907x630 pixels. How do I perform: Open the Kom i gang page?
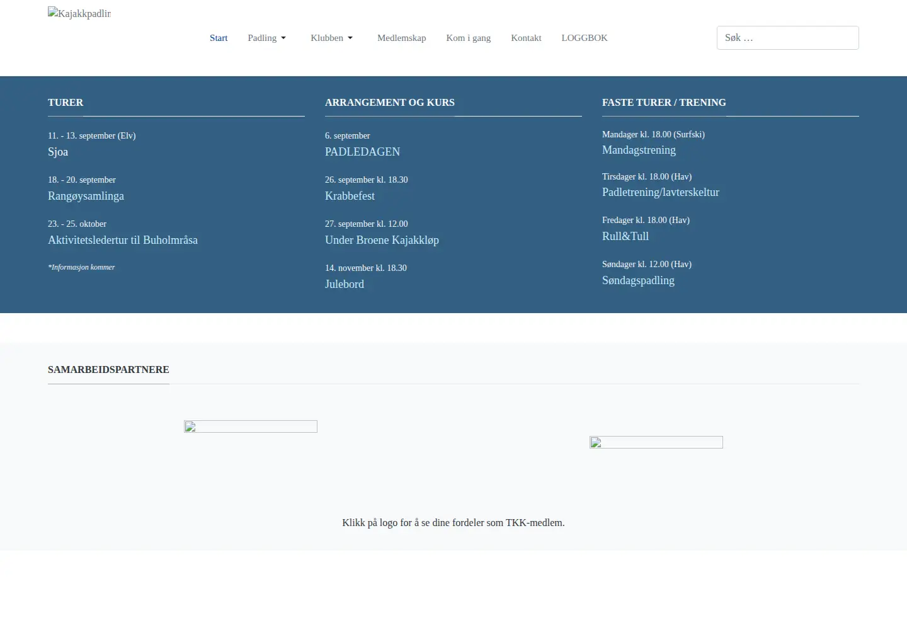pos(469,38)
